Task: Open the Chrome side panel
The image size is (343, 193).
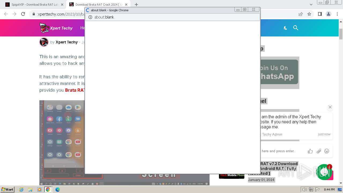Action: 320,14
